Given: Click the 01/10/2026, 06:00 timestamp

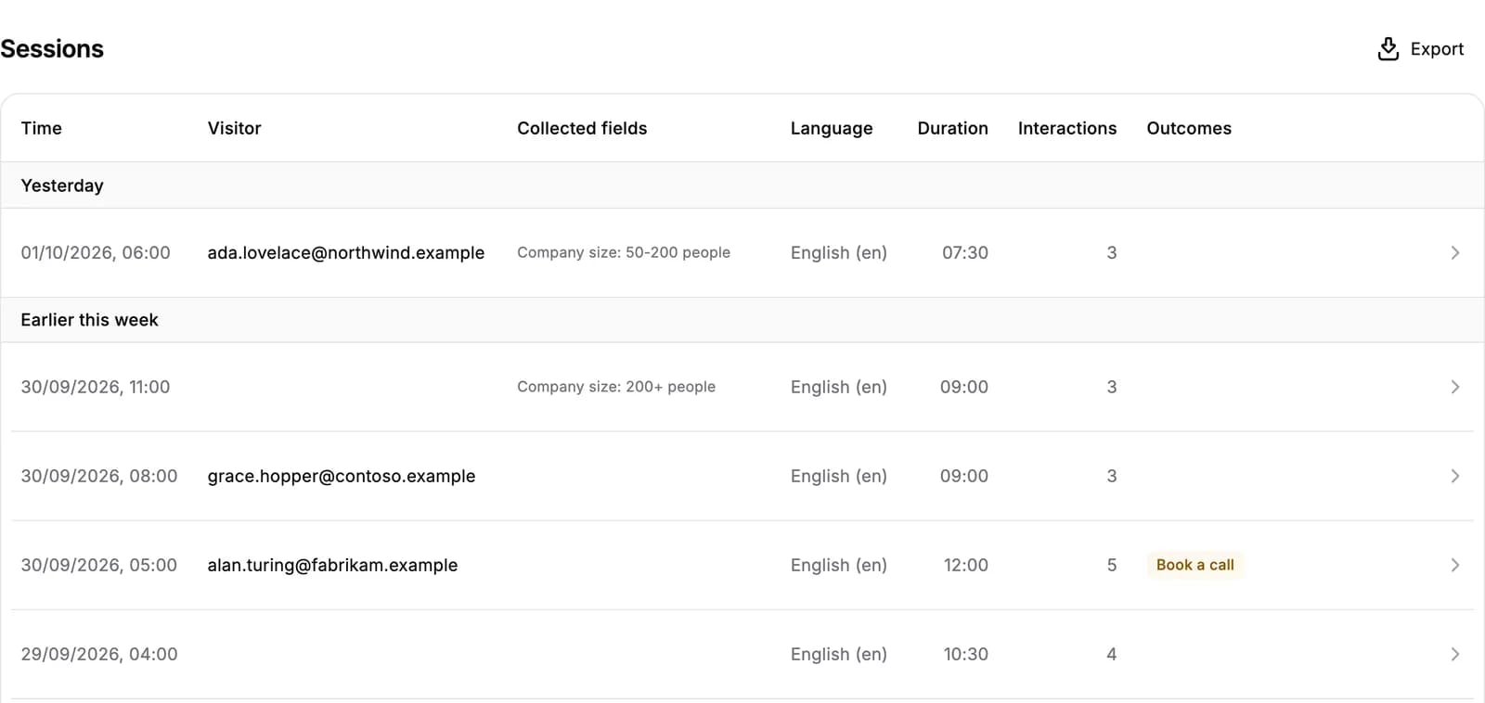Looking at the screenshot, I should (x=96, y=252).
